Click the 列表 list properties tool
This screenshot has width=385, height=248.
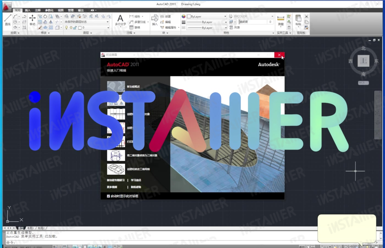click(235, 28)
